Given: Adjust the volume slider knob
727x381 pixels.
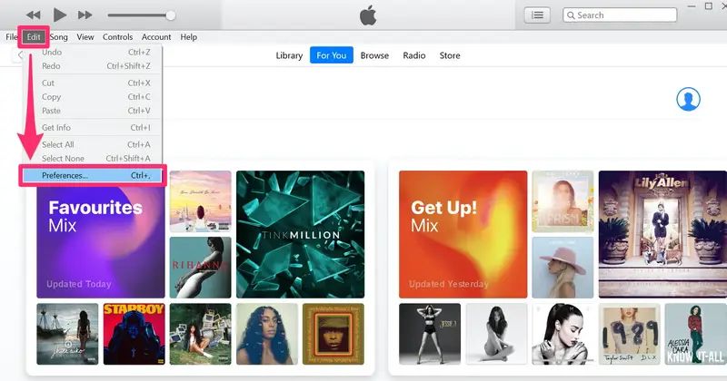Looking at the screenshot, I should [x=171, y=15].
